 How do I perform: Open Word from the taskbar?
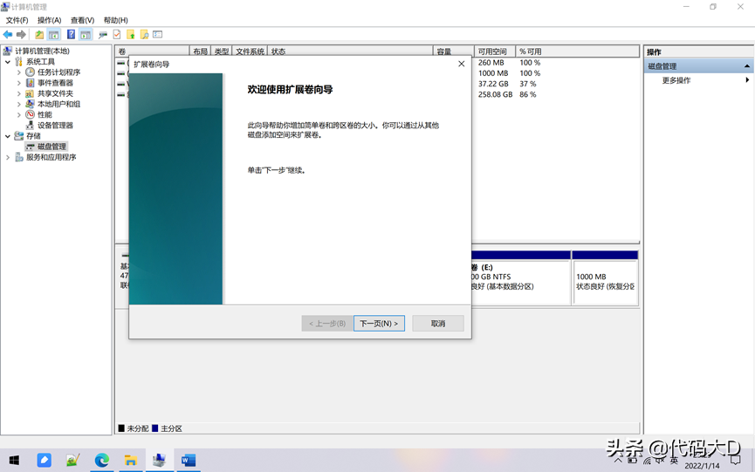pos(188,461)
